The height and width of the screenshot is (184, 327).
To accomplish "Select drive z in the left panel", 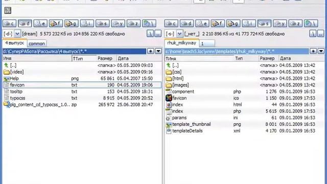I will (133, 24).
